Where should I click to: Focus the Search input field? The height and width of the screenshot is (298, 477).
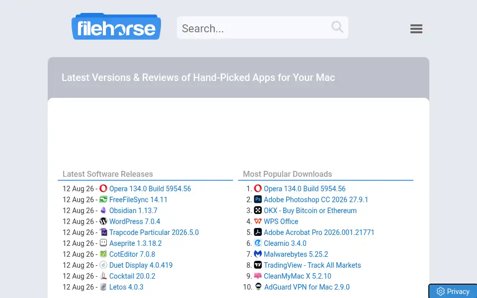click(x=262, y=28)
